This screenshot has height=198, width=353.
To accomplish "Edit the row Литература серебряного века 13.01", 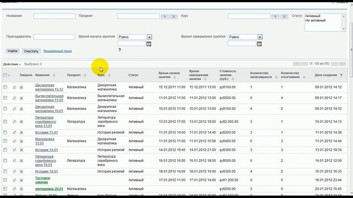I will click(x=14, y=122).
